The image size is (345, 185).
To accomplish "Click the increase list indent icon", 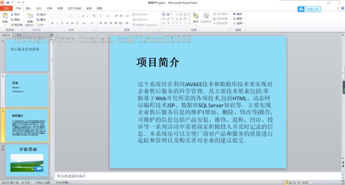I will pos(121,16).
